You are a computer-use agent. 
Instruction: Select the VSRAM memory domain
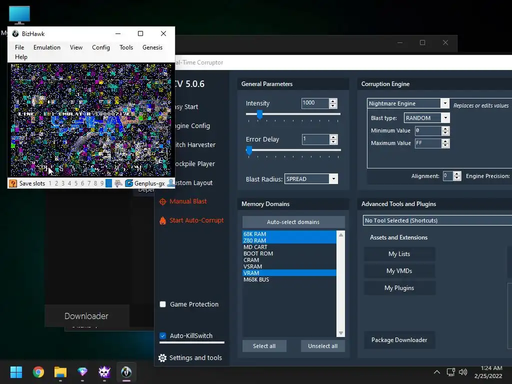point(289,266)
